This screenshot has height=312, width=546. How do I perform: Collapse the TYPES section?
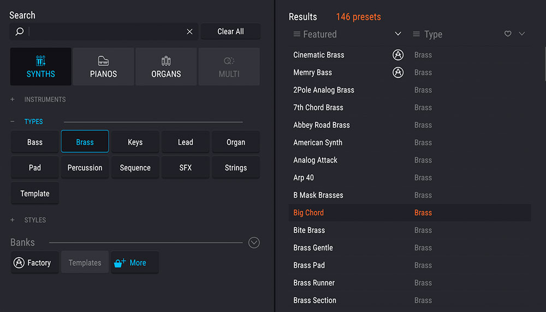pos(13,121)
